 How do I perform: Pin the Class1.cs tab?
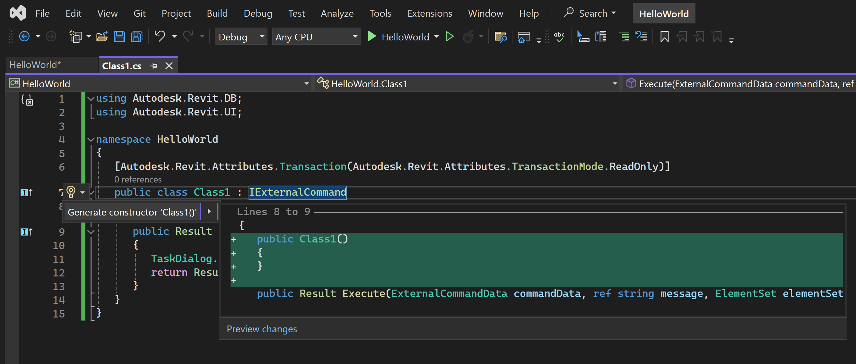pyautogui.click(x=153, y=66)
